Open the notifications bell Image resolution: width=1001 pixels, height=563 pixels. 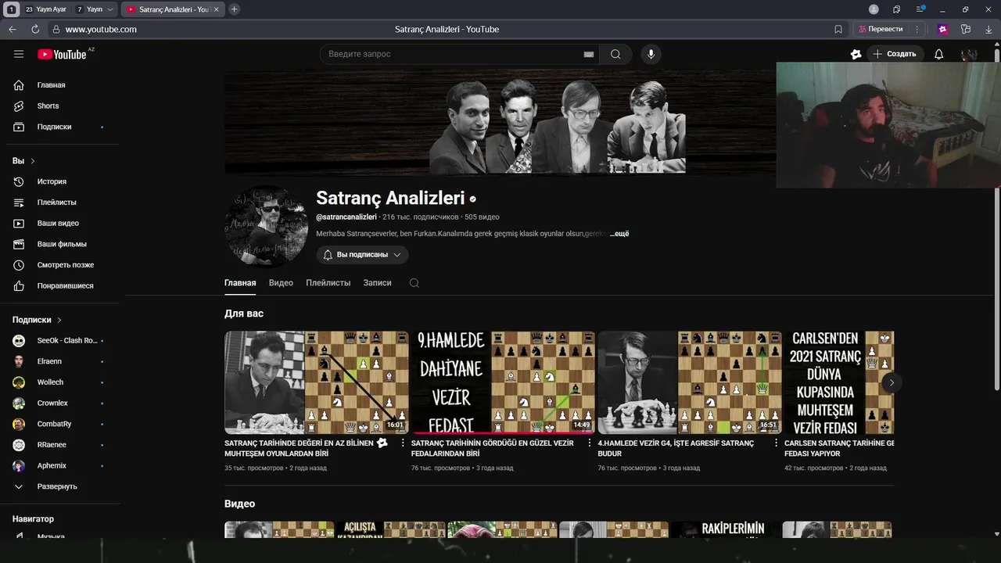tap(938, 54)
